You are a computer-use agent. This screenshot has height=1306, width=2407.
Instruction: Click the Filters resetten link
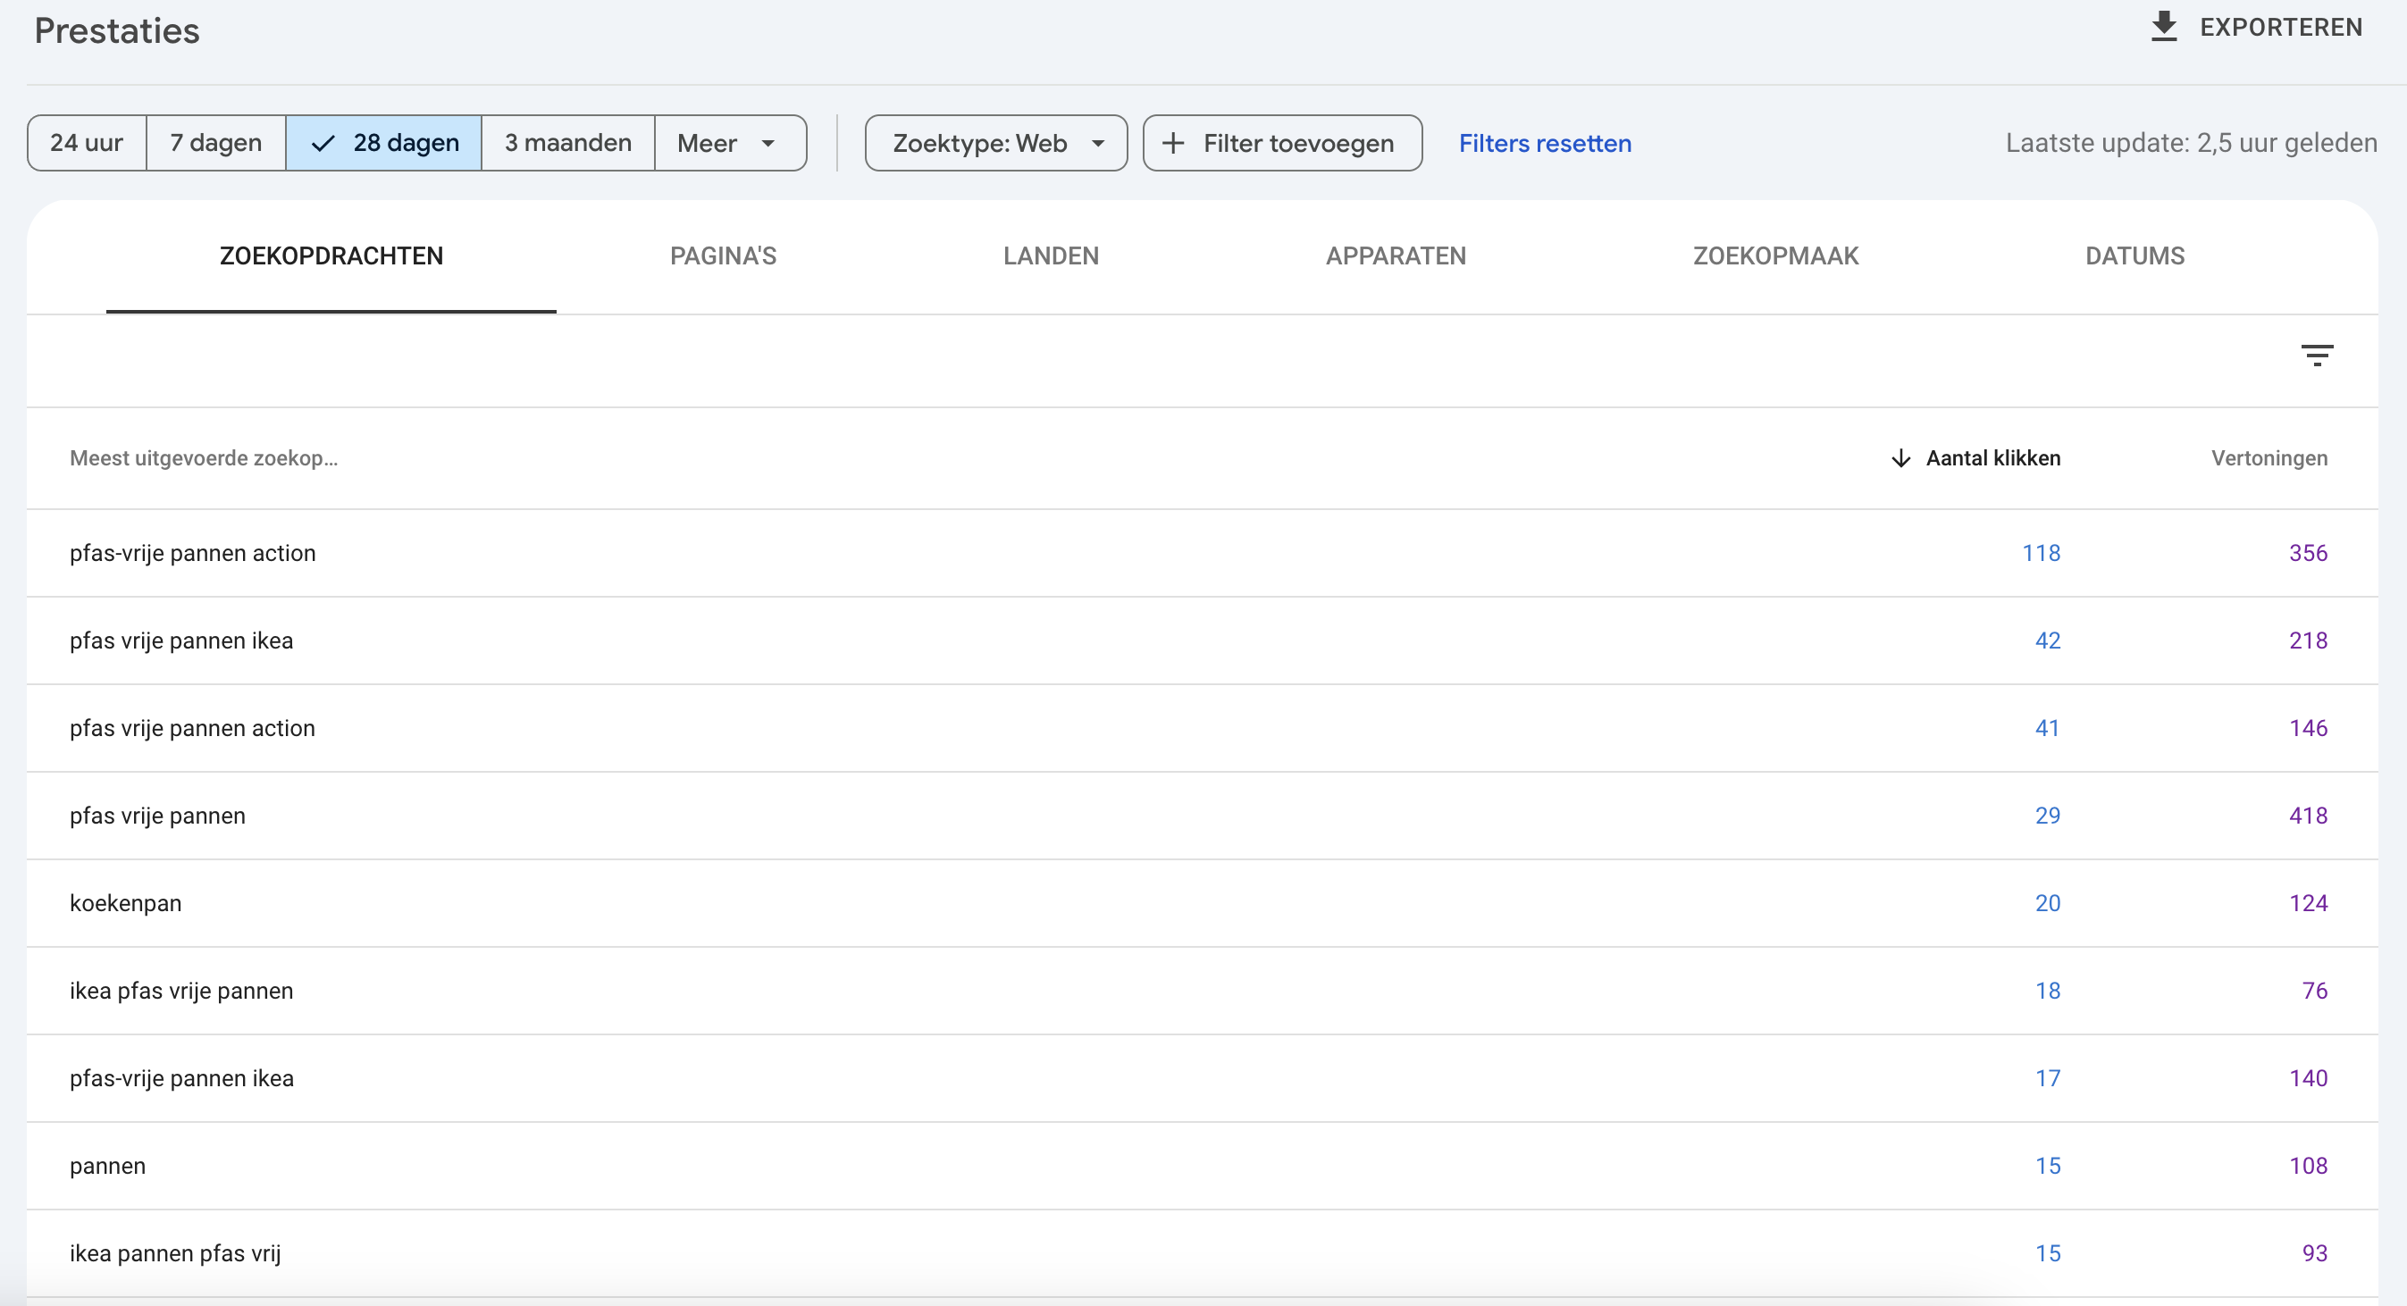(x=1546, y=143)
